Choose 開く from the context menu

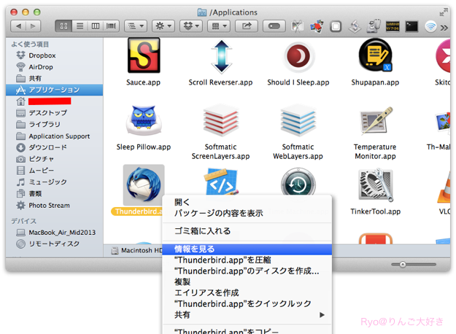[247, 202]
